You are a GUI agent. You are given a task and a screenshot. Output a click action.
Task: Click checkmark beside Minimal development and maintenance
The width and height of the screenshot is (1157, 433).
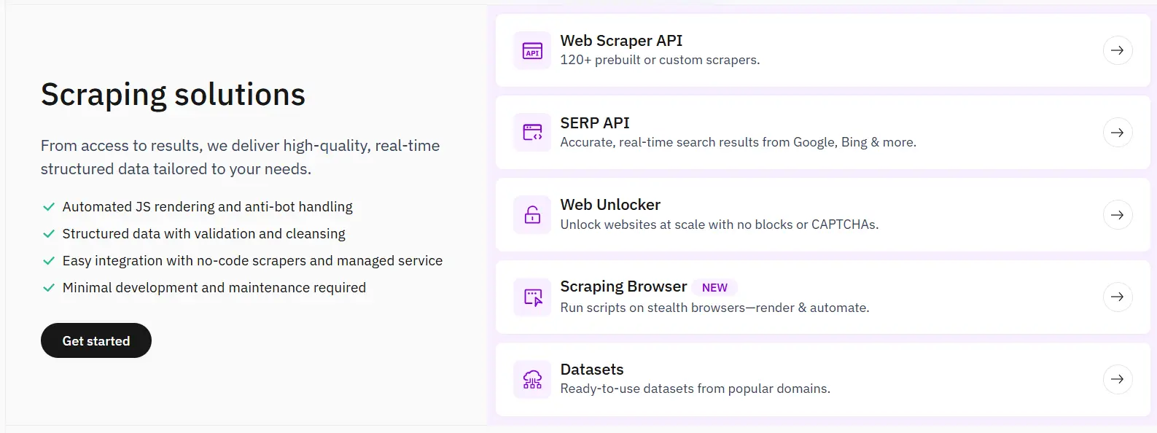(49, 288)
